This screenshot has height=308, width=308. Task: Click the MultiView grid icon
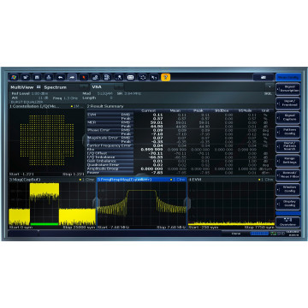(38, 87)
